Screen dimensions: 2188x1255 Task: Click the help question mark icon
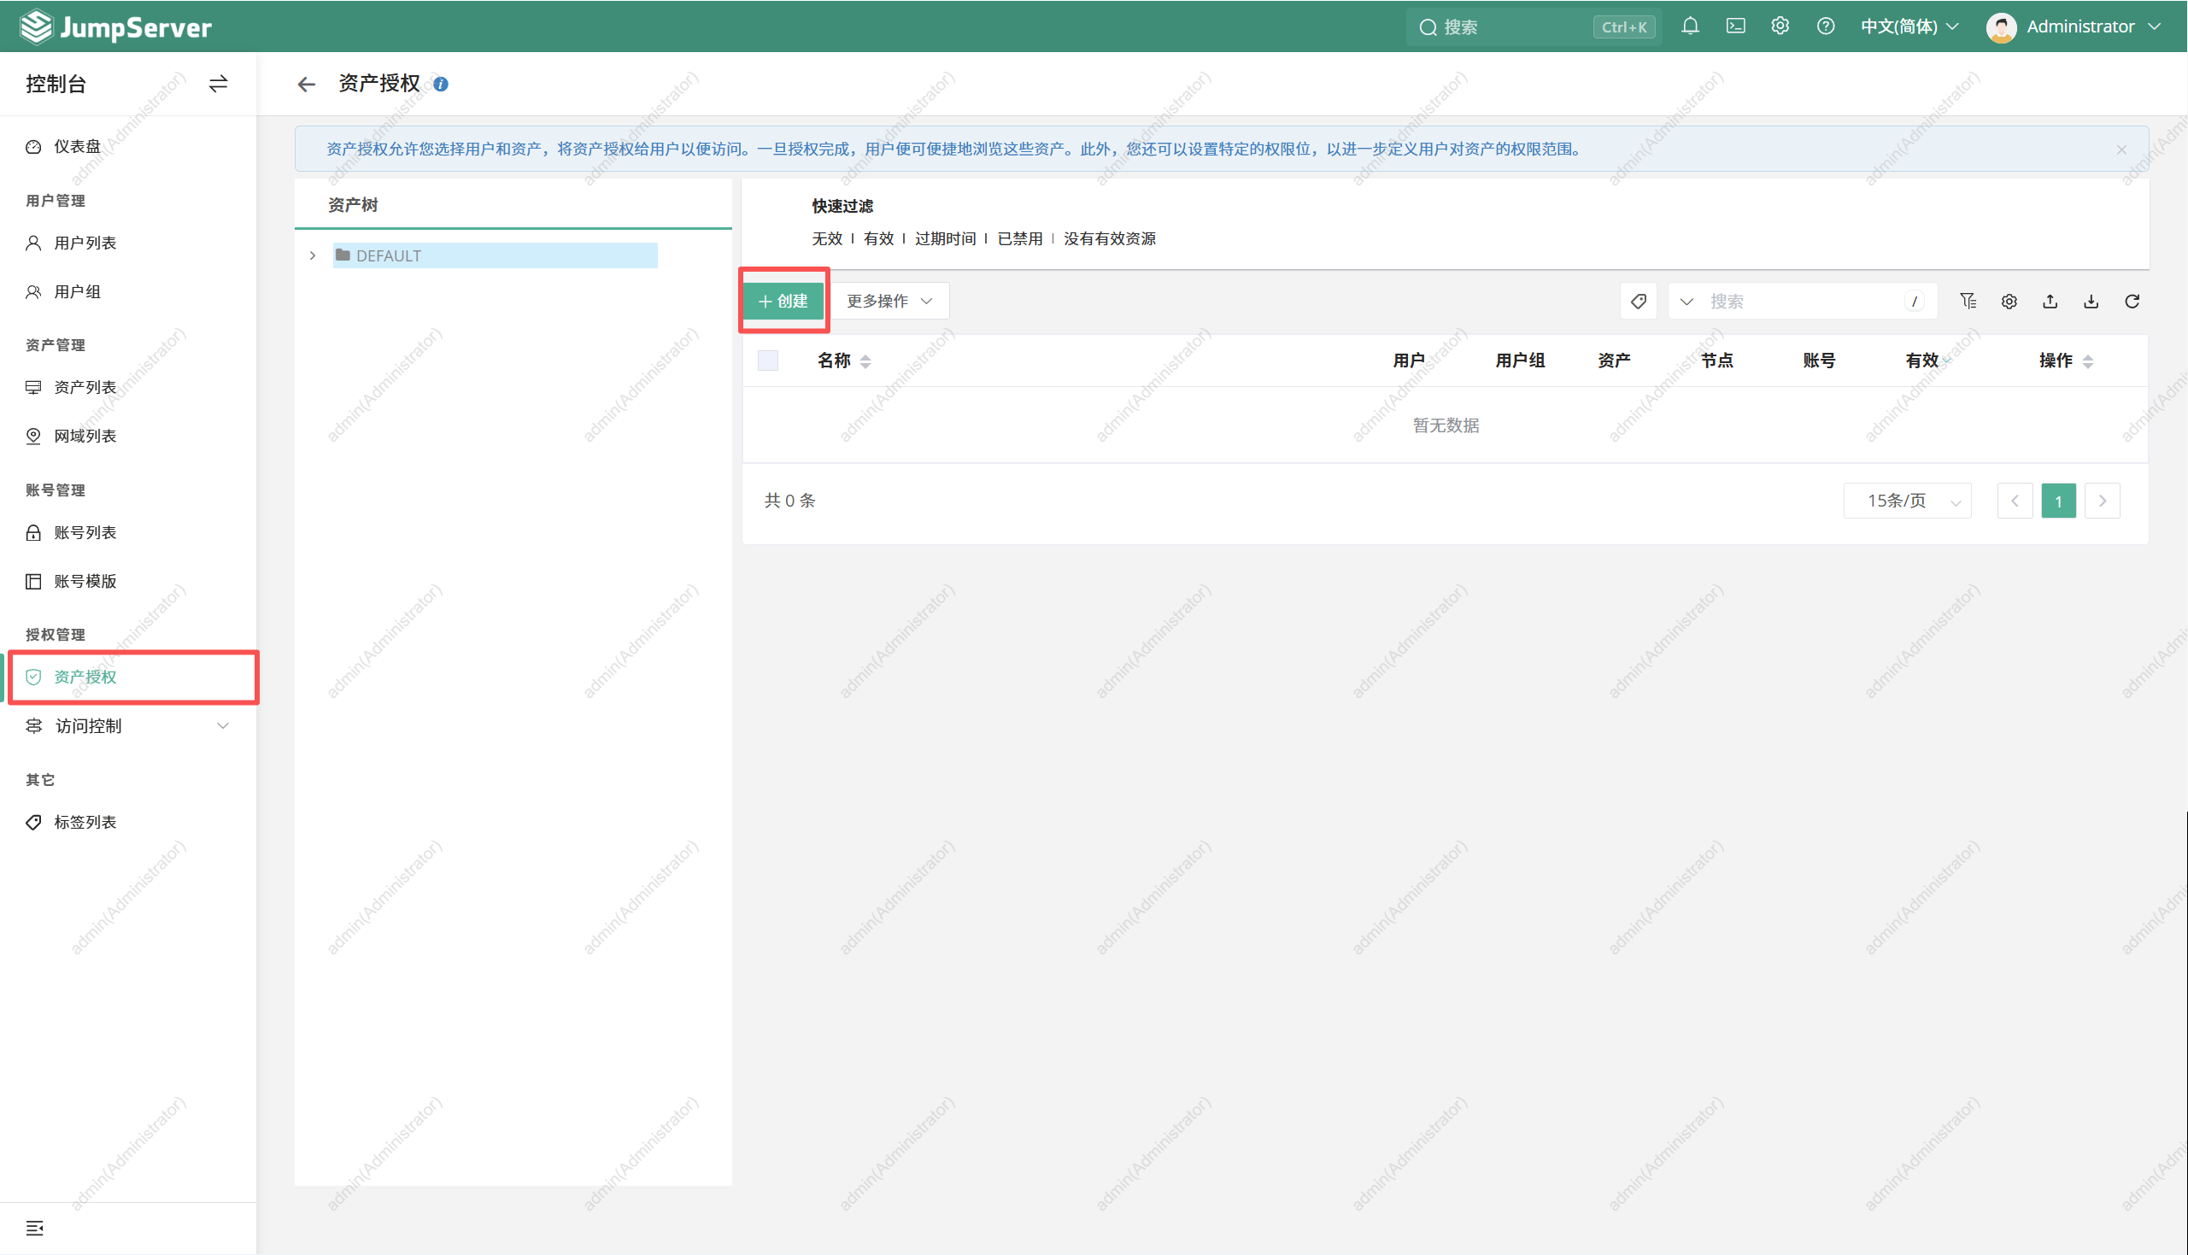(x=1824, y=26)
